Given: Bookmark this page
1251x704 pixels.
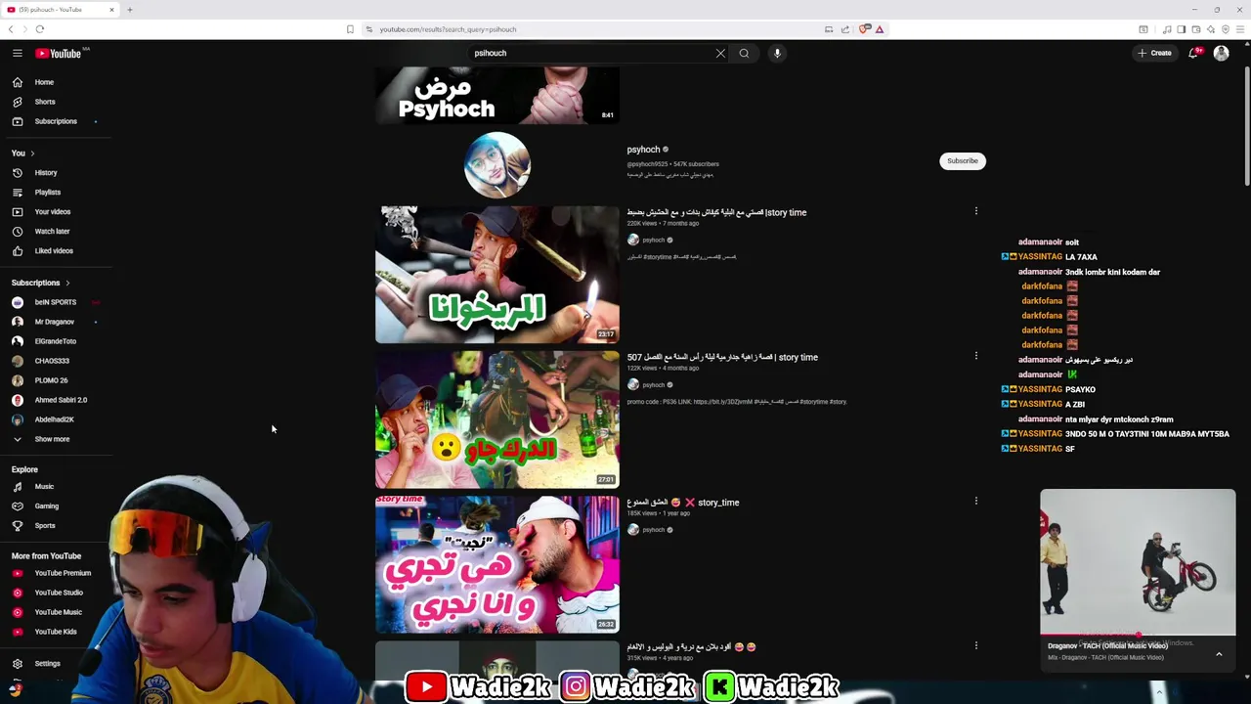Looking at the screenshot, I should point(350,29).
